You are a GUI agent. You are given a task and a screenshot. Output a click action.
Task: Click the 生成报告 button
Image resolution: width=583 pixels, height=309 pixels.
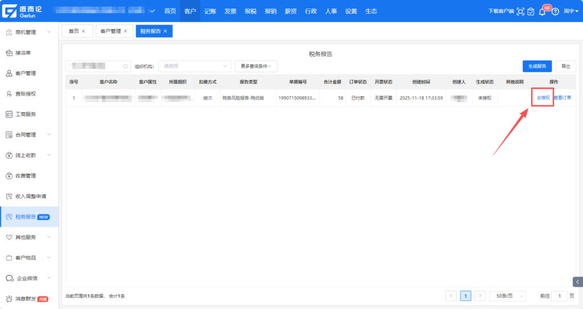(537, 66)
